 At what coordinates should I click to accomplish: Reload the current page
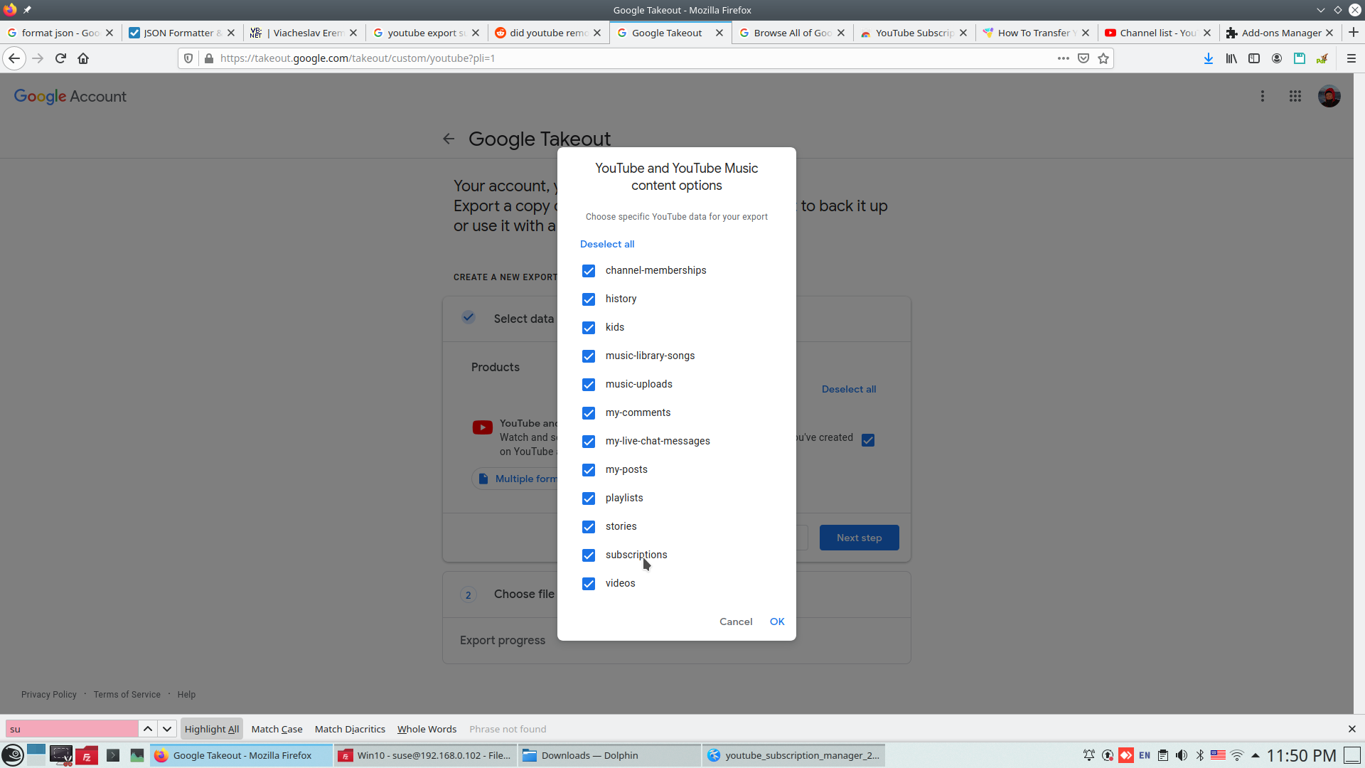(60, 58)
